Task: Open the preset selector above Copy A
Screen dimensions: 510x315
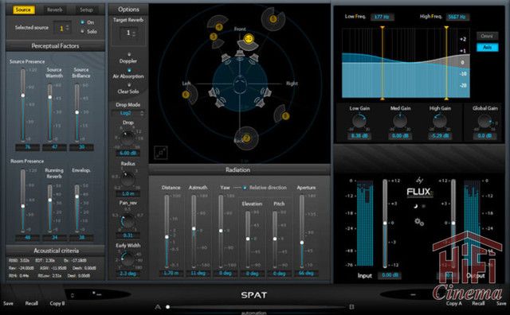Action: 413,294
